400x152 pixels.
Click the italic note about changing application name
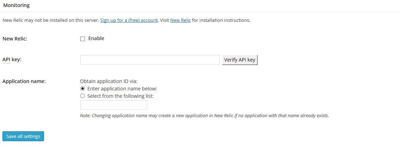point(204,115)
